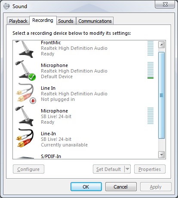The image size is (178, 198).
Task: Click the device list scrollbar thumb
Action: pos(162,95)
